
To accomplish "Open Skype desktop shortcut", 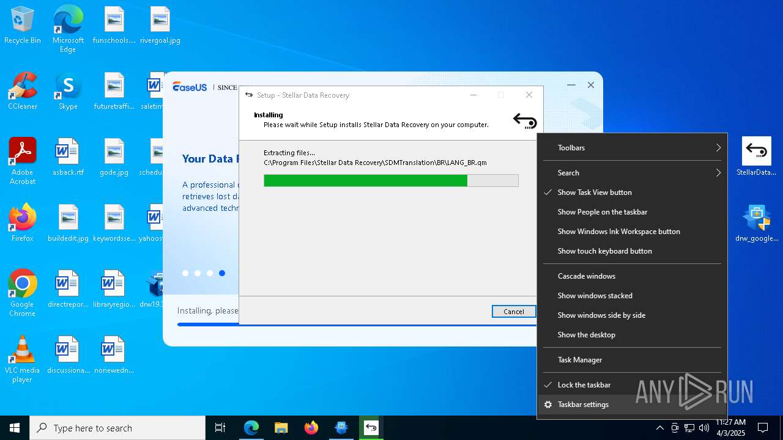I will click(68, 92).
